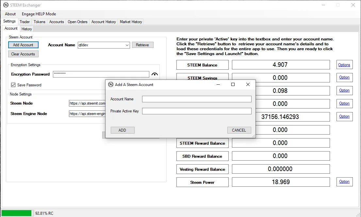Click the Add Account button
The width and height of the screenshot is (361, 217).
click(23, 45)
